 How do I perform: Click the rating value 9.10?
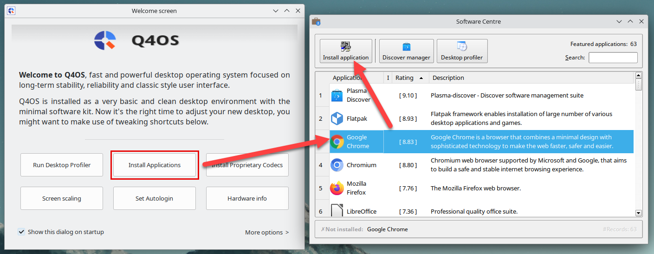408,96
